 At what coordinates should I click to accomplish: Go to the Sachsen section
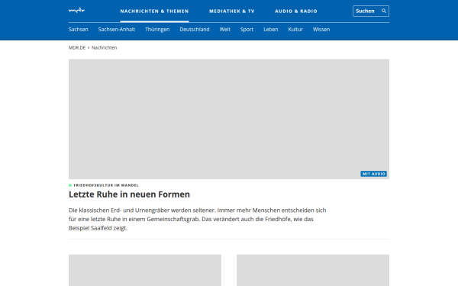(x=79, y=29)
